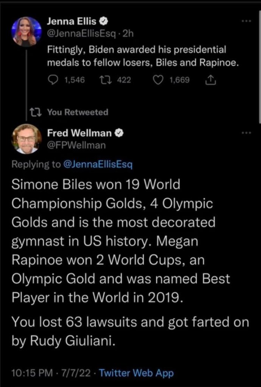261x387 pixels.
Task: Like the Jenna Ellis tweet via heart icon
Action: (x=159, y=80)
